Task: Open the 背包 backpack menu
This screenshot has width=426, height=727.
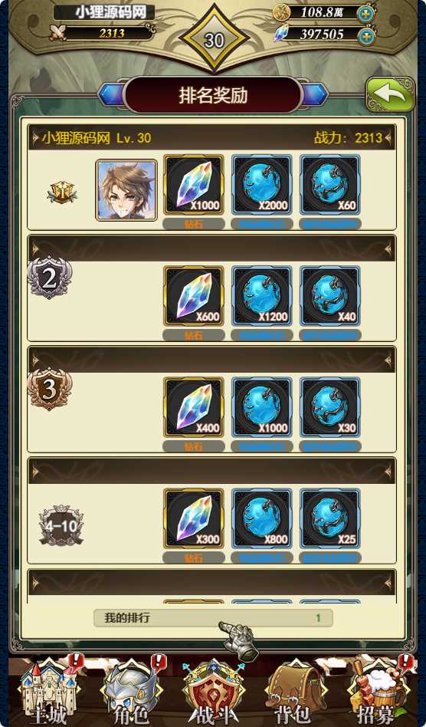Action: tap(292, 689)
